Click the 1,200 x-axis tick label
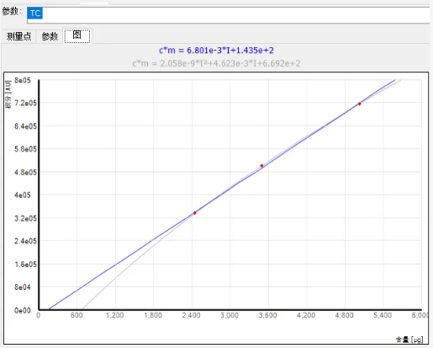This screenshot has height=348, width=433. pos(115,315)
